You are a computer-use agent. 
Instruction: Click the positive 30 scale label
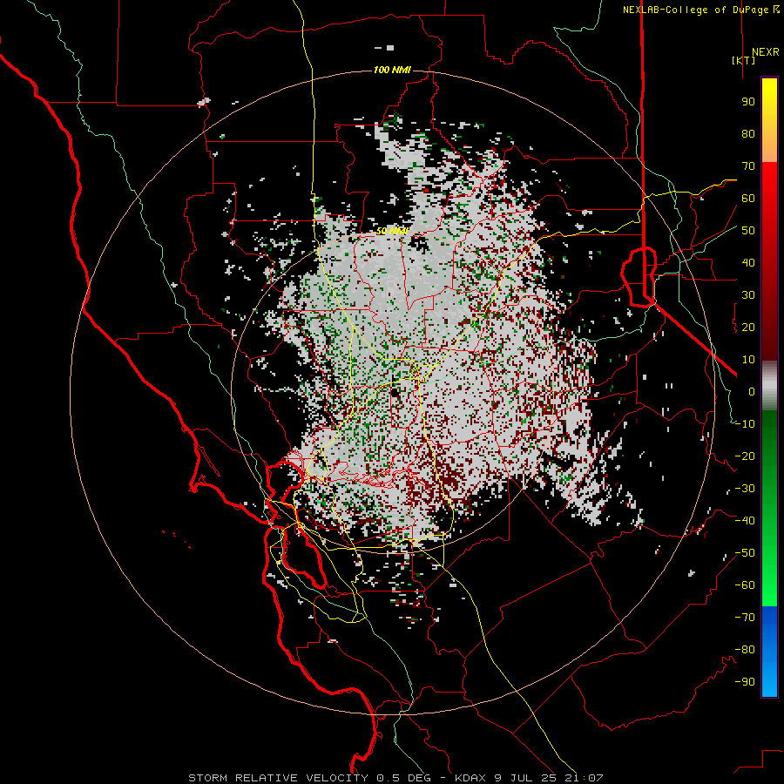click(x=748, y=295)
